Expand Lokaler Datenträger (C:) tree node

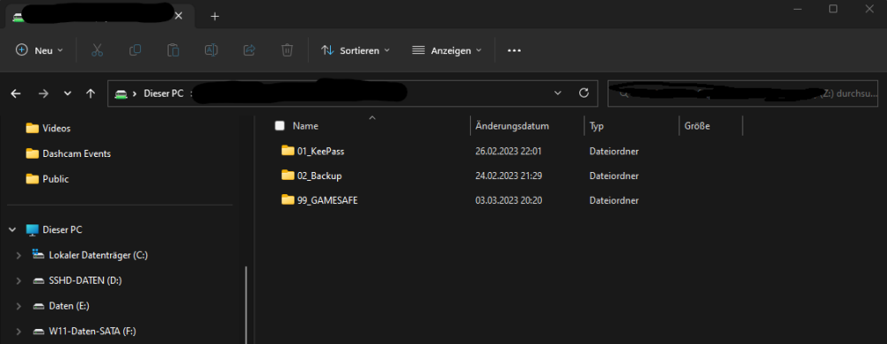[x=19, y=255]
